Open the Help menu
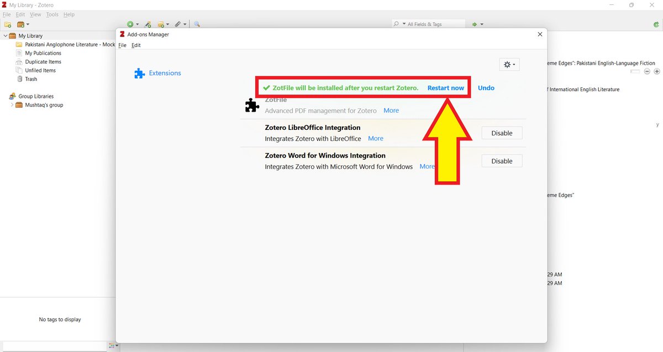663x352 pixels. (69, 14)
